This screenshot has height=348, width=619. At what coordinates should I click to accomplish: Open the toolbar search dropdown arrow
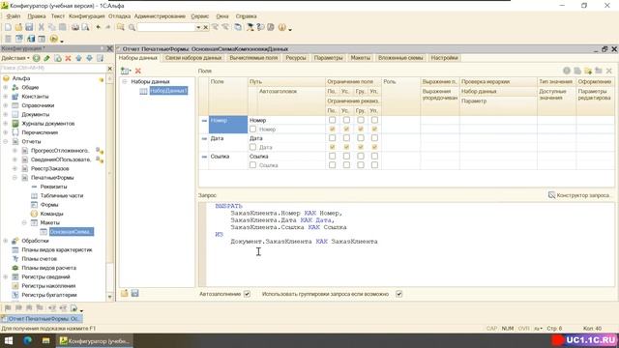(198, 28)
